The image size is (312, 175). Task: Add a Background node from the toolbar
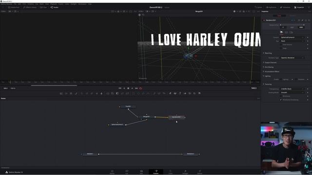[61, 93]
